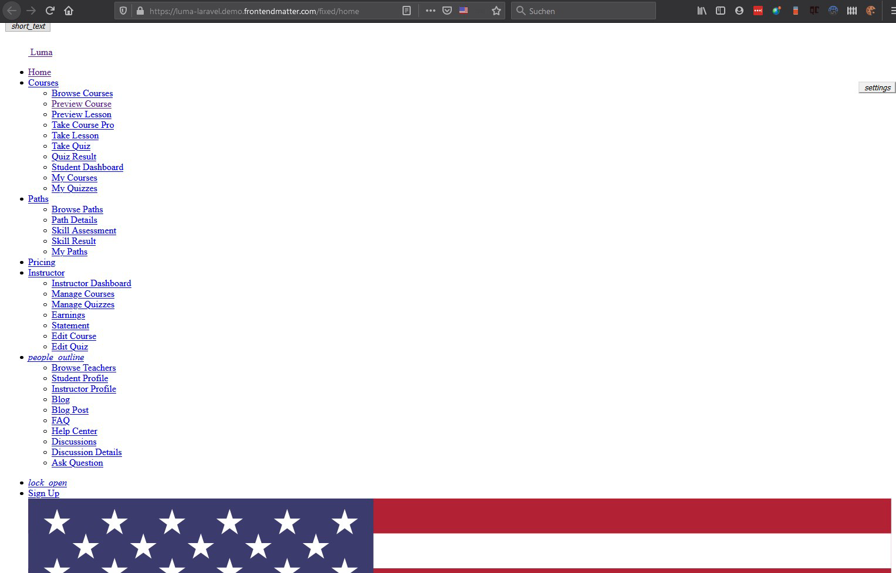Reload the current page
Screen dimensions: 896x573
pyautogui.click(x=50, y=11)
